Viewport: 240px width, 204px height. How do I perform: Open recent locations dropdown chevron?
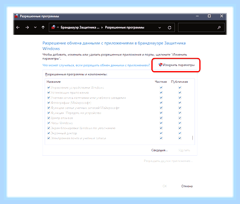(35, 27)
